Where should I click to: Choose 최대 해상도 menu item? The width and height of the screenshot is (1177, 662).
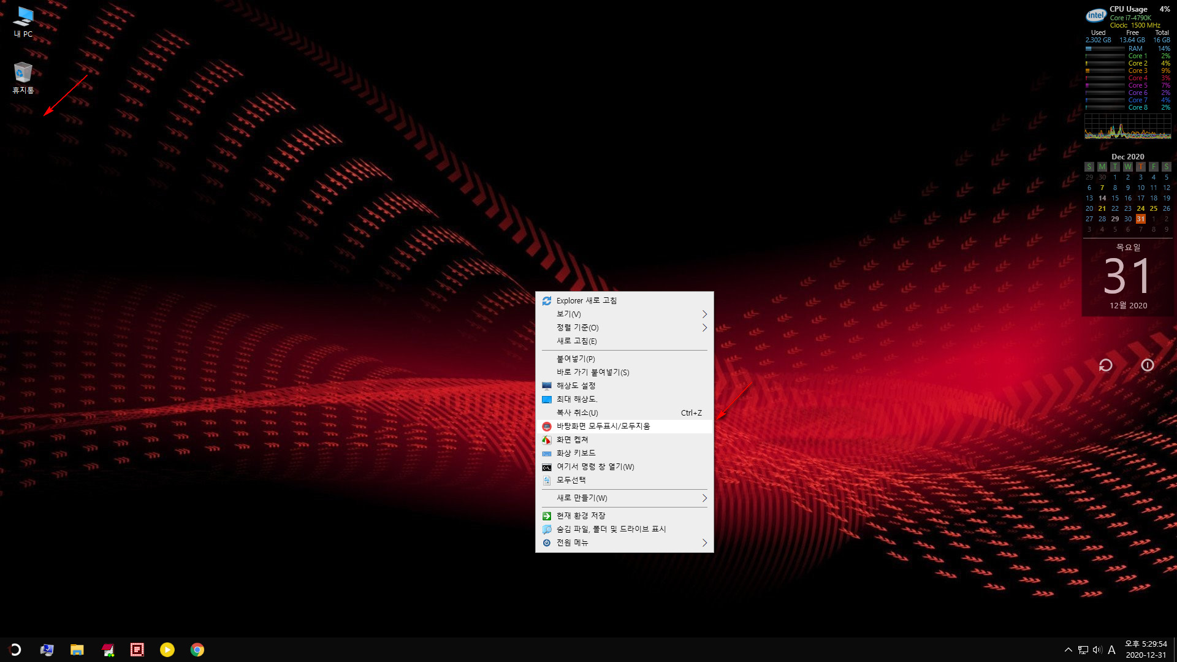625,399
